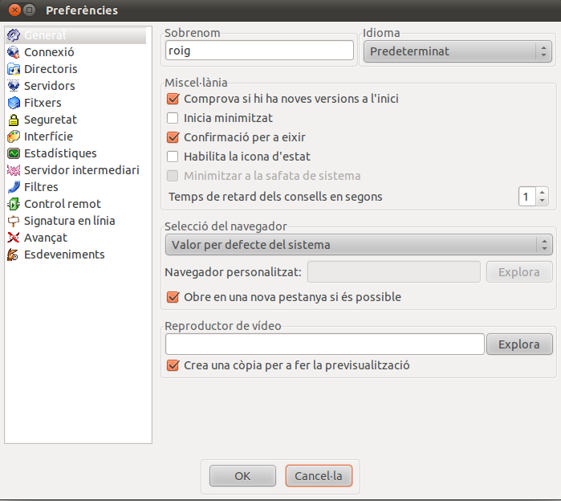The image size is (561, 501).
Task: Go to the Avançat preferences section
Action: click(x=46, y=238)
